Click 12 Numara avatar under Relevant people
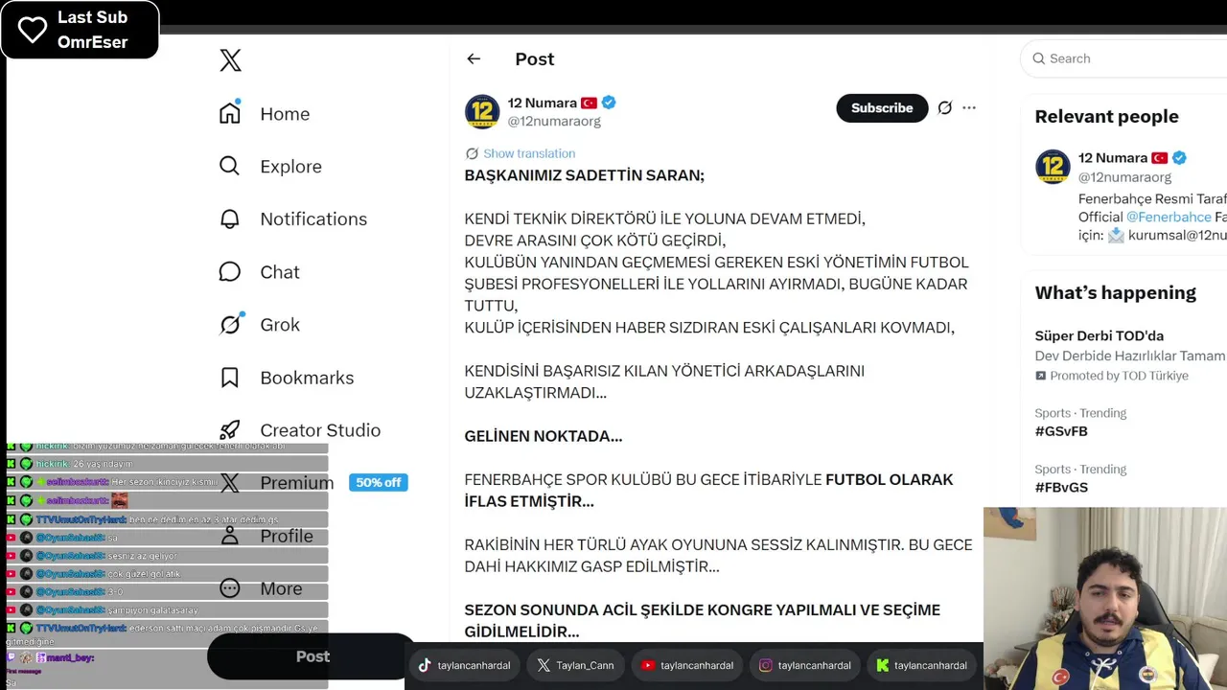The width and height of the screenshot is (1227, 690). [x=1053, y=167]
